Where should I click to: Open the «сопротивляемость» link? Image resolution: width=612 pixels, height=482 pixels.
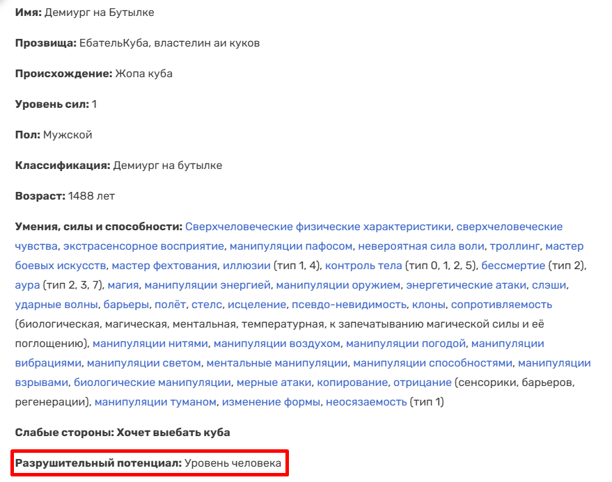tap(501, 305)
